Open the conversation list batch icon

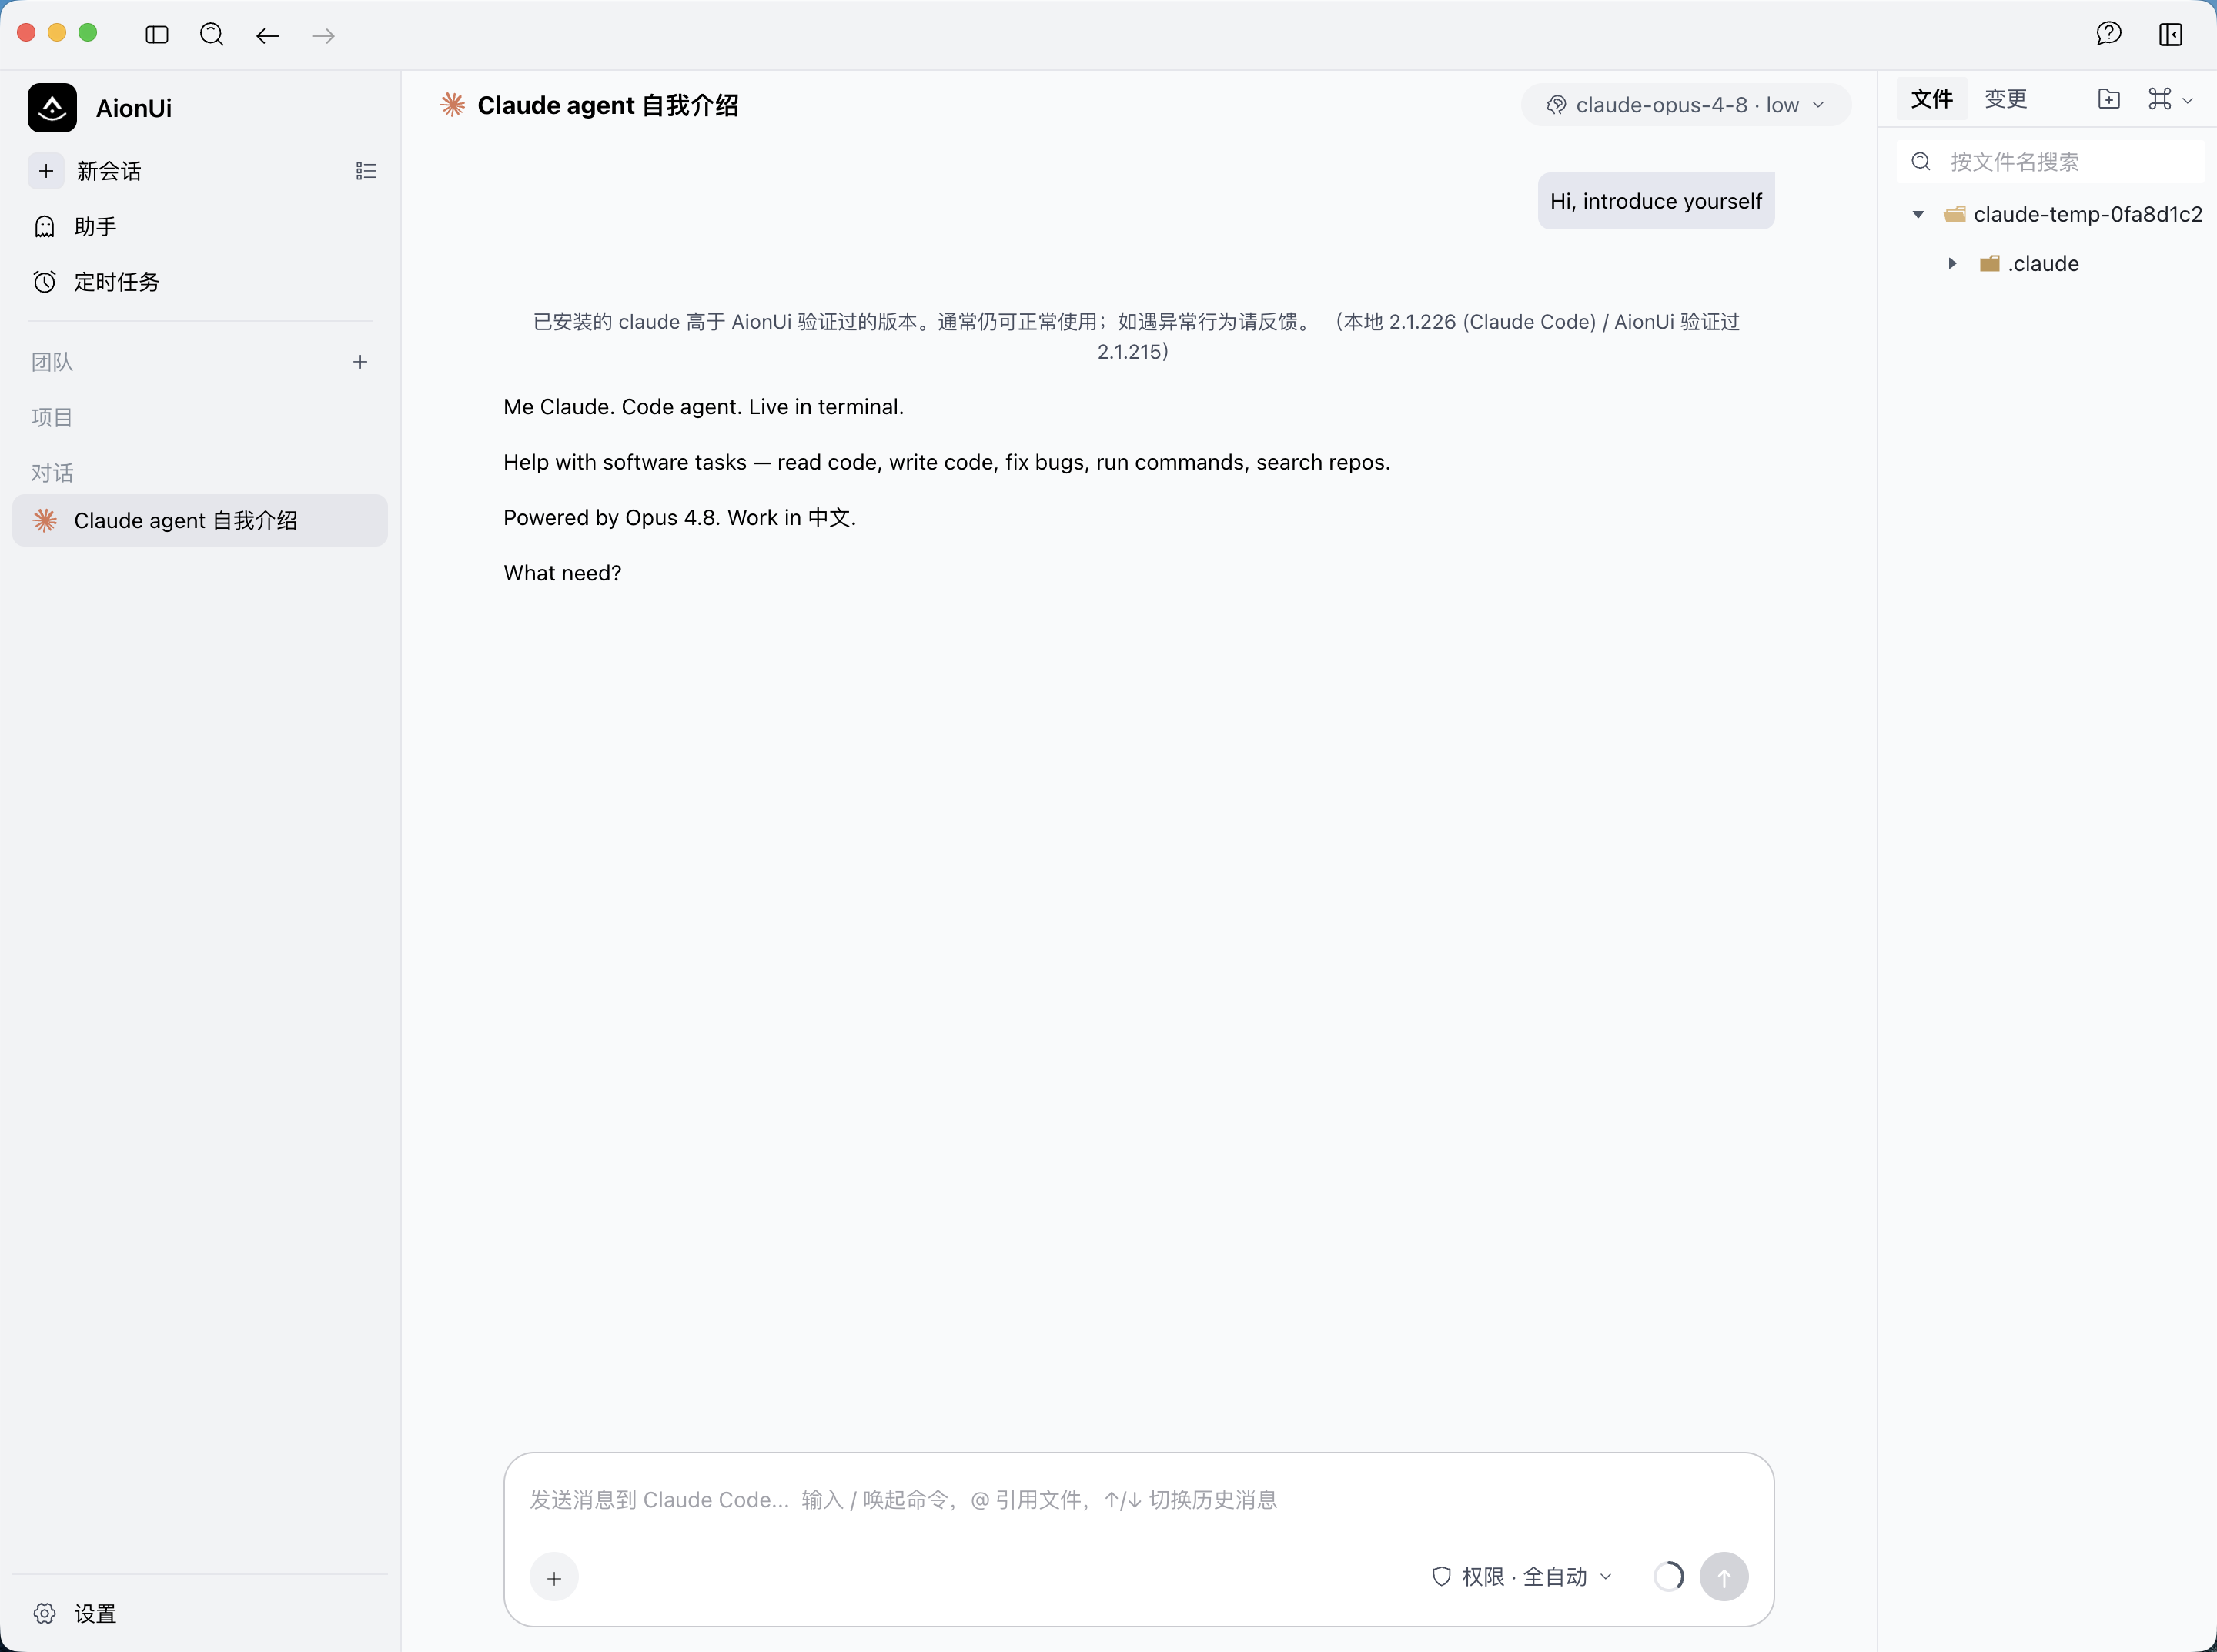tap(366, 171)
